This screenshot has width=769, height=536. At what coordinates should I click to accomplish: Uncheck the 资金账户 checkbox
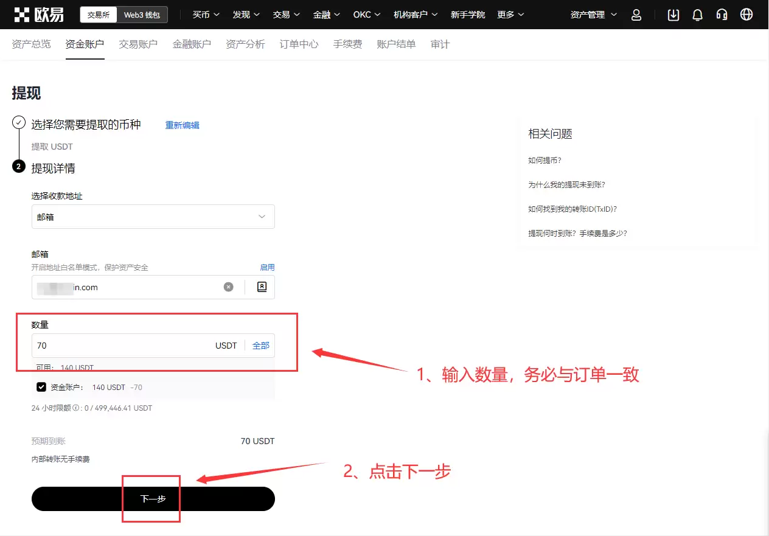tap(41, 387)
